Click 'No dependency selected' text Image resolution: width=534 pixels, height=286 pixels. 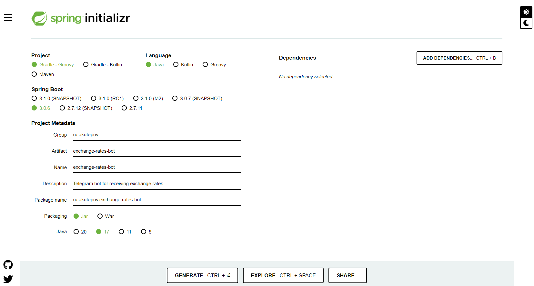(x=306, y=77)
